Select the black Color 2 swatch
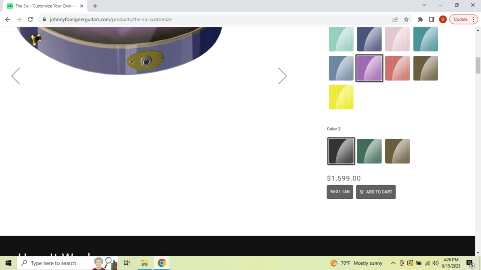 coord(341,151)
